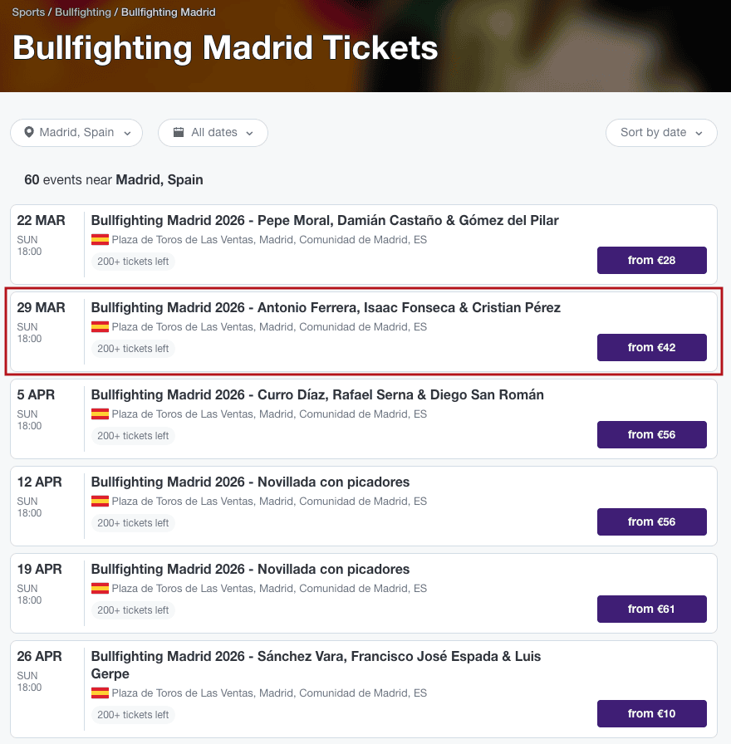Screen dimensions: 731x744
Task: Click the Spanish flag icon on the 29 MAR event
Action: [101, 327]
